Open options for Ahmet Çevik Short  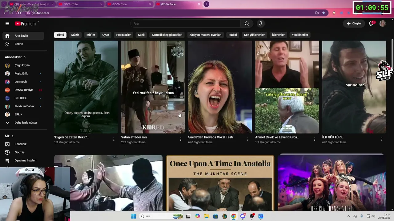click(315, 139)
